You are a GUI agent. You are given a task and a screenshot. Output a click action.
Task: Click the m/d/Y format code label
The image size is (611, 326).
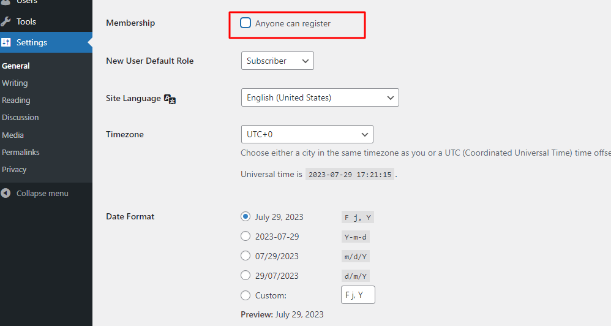pyautogui.click(x=355, y=257)
